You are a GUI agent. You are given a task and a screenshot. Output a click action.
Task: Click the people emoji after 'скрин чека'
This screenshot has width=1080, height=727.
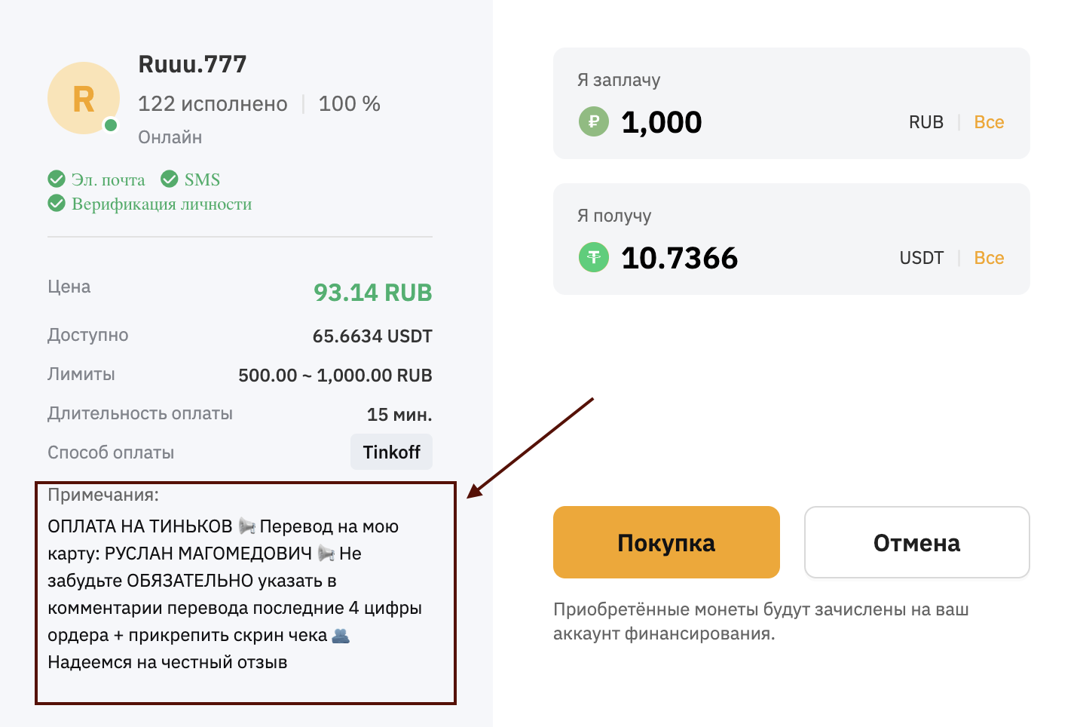tap(341, 635)
